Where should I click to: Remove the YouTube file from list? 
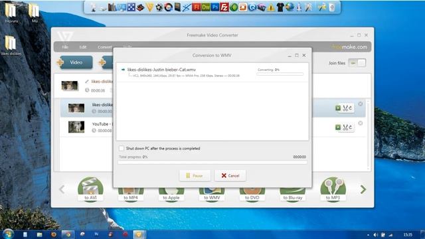pos(361,123)
